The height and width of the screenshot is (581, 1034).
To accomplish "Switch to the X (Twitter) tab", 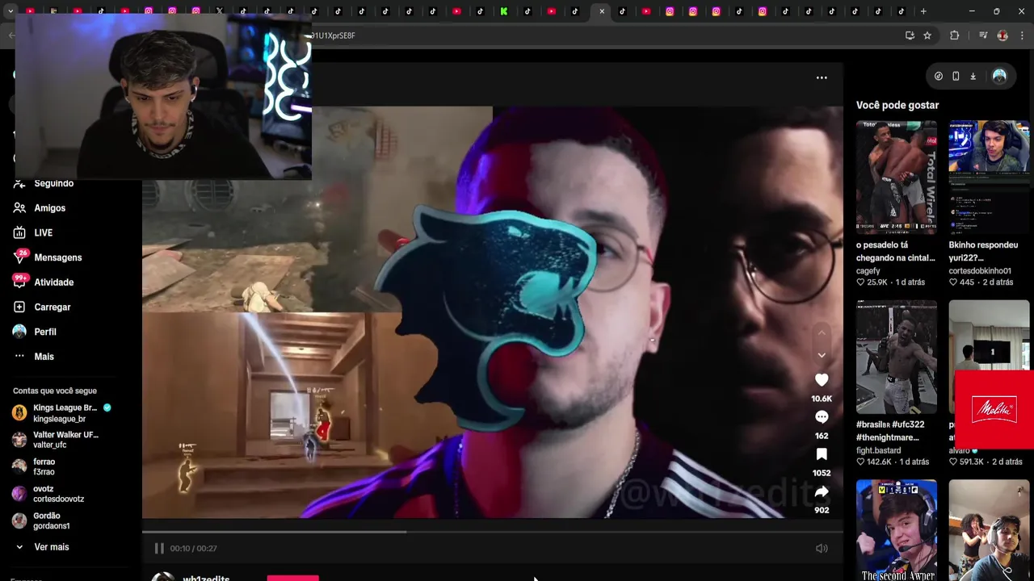I will (x=220, y=11).
